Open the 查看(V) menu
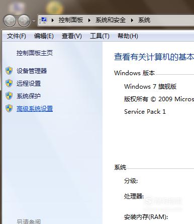 [x=72, y=36]
